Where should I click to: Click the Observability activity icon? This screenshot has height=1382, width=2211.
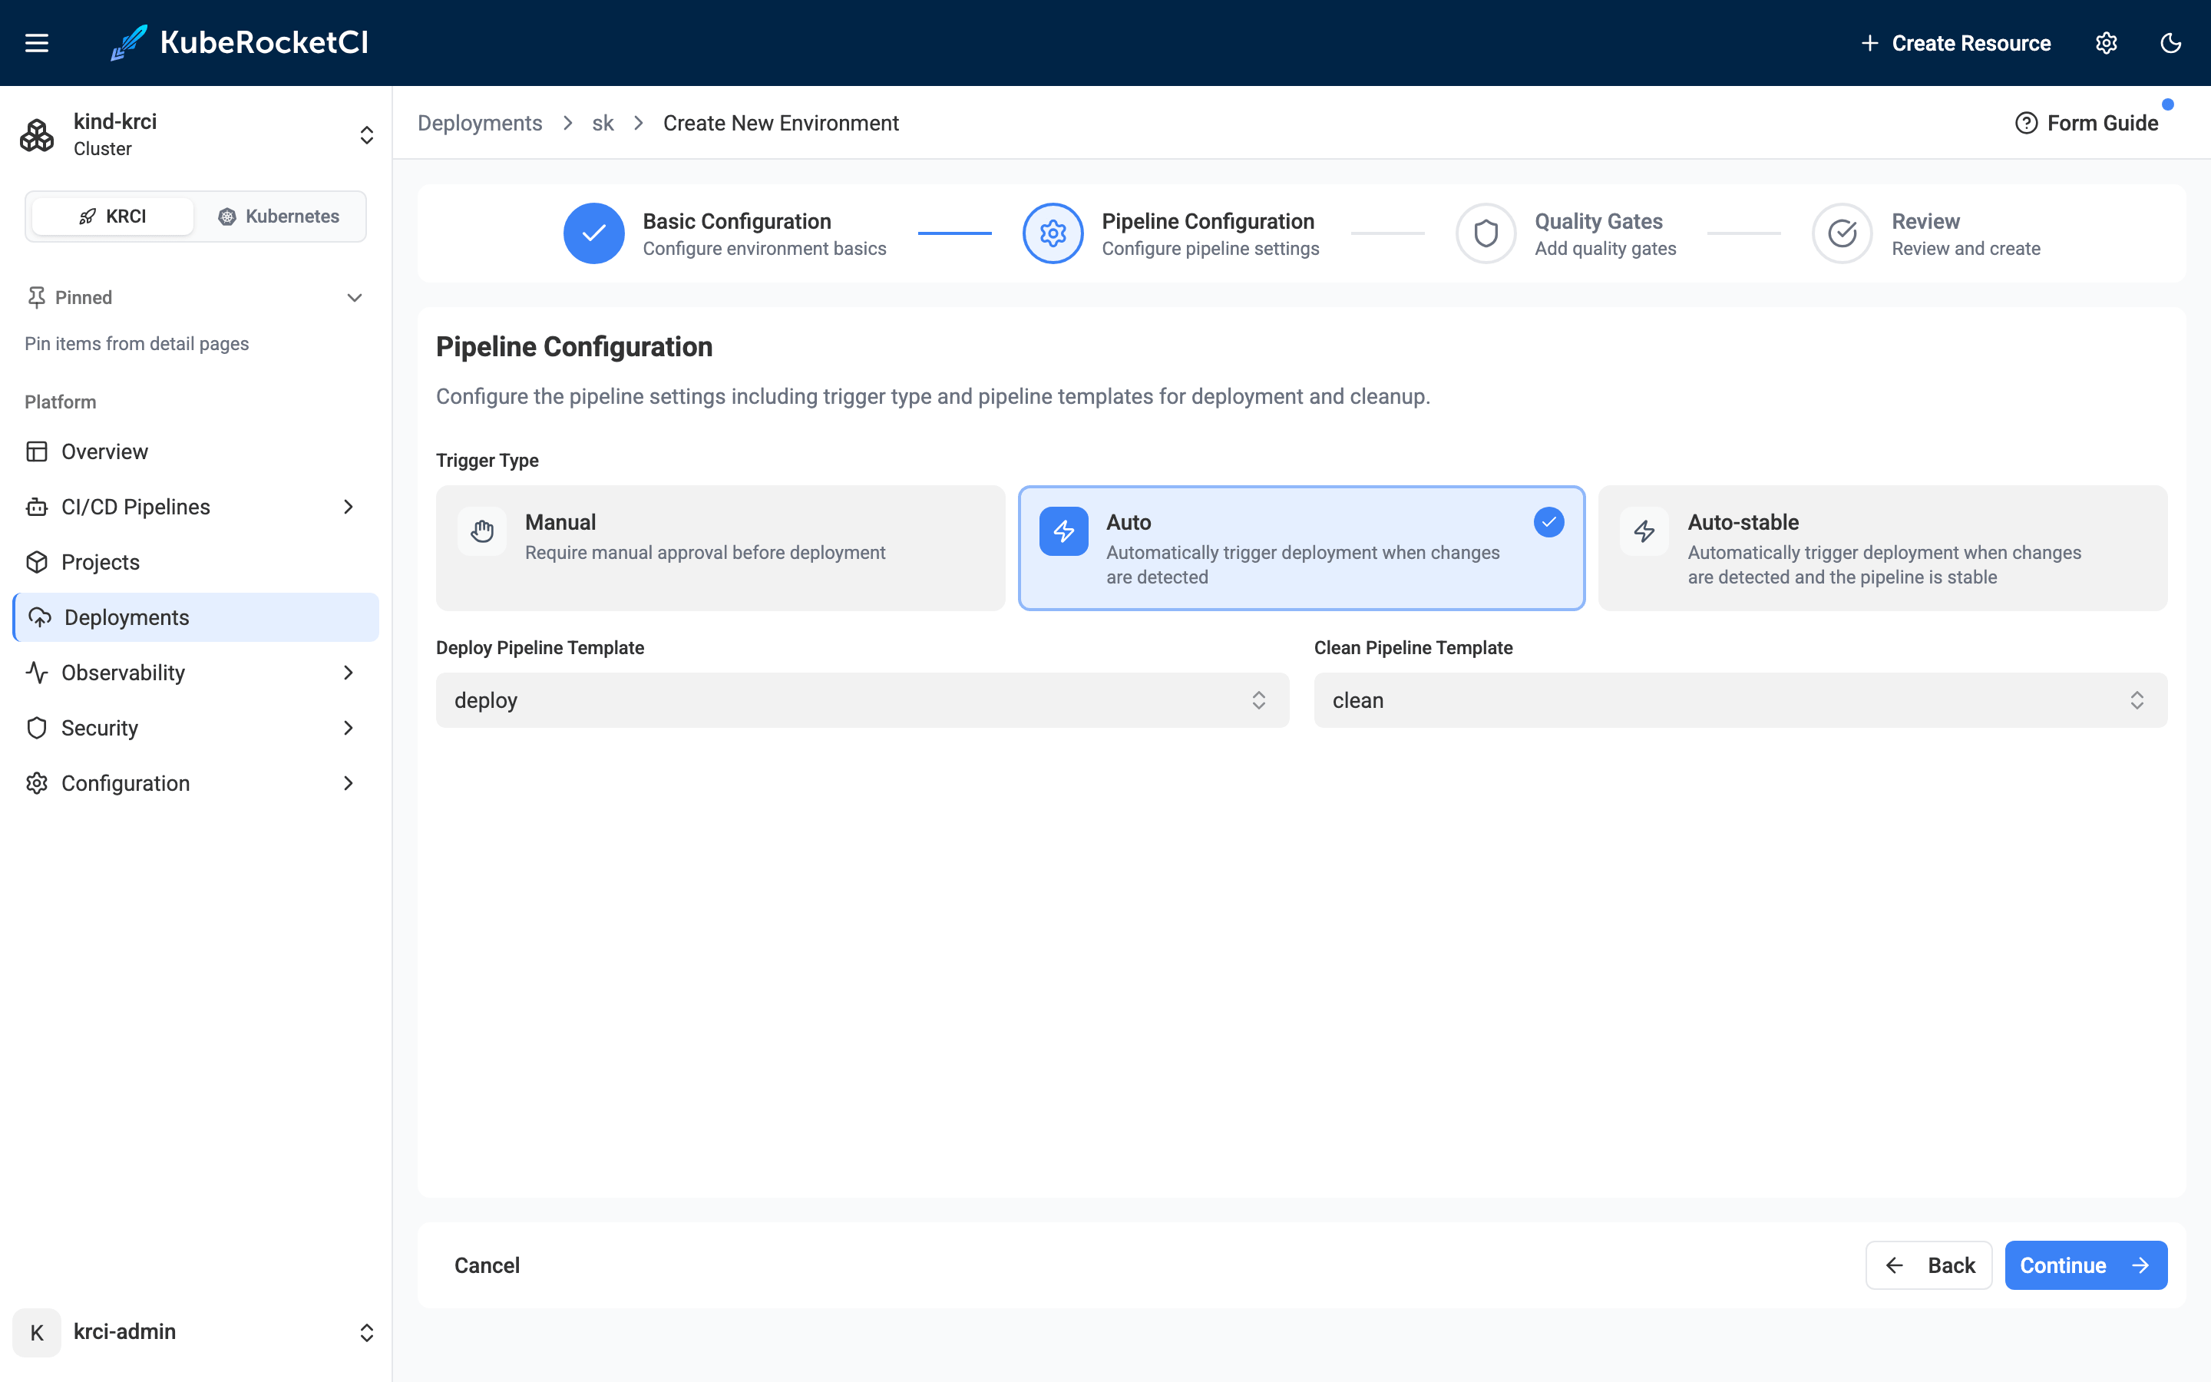tap(37, 673)
